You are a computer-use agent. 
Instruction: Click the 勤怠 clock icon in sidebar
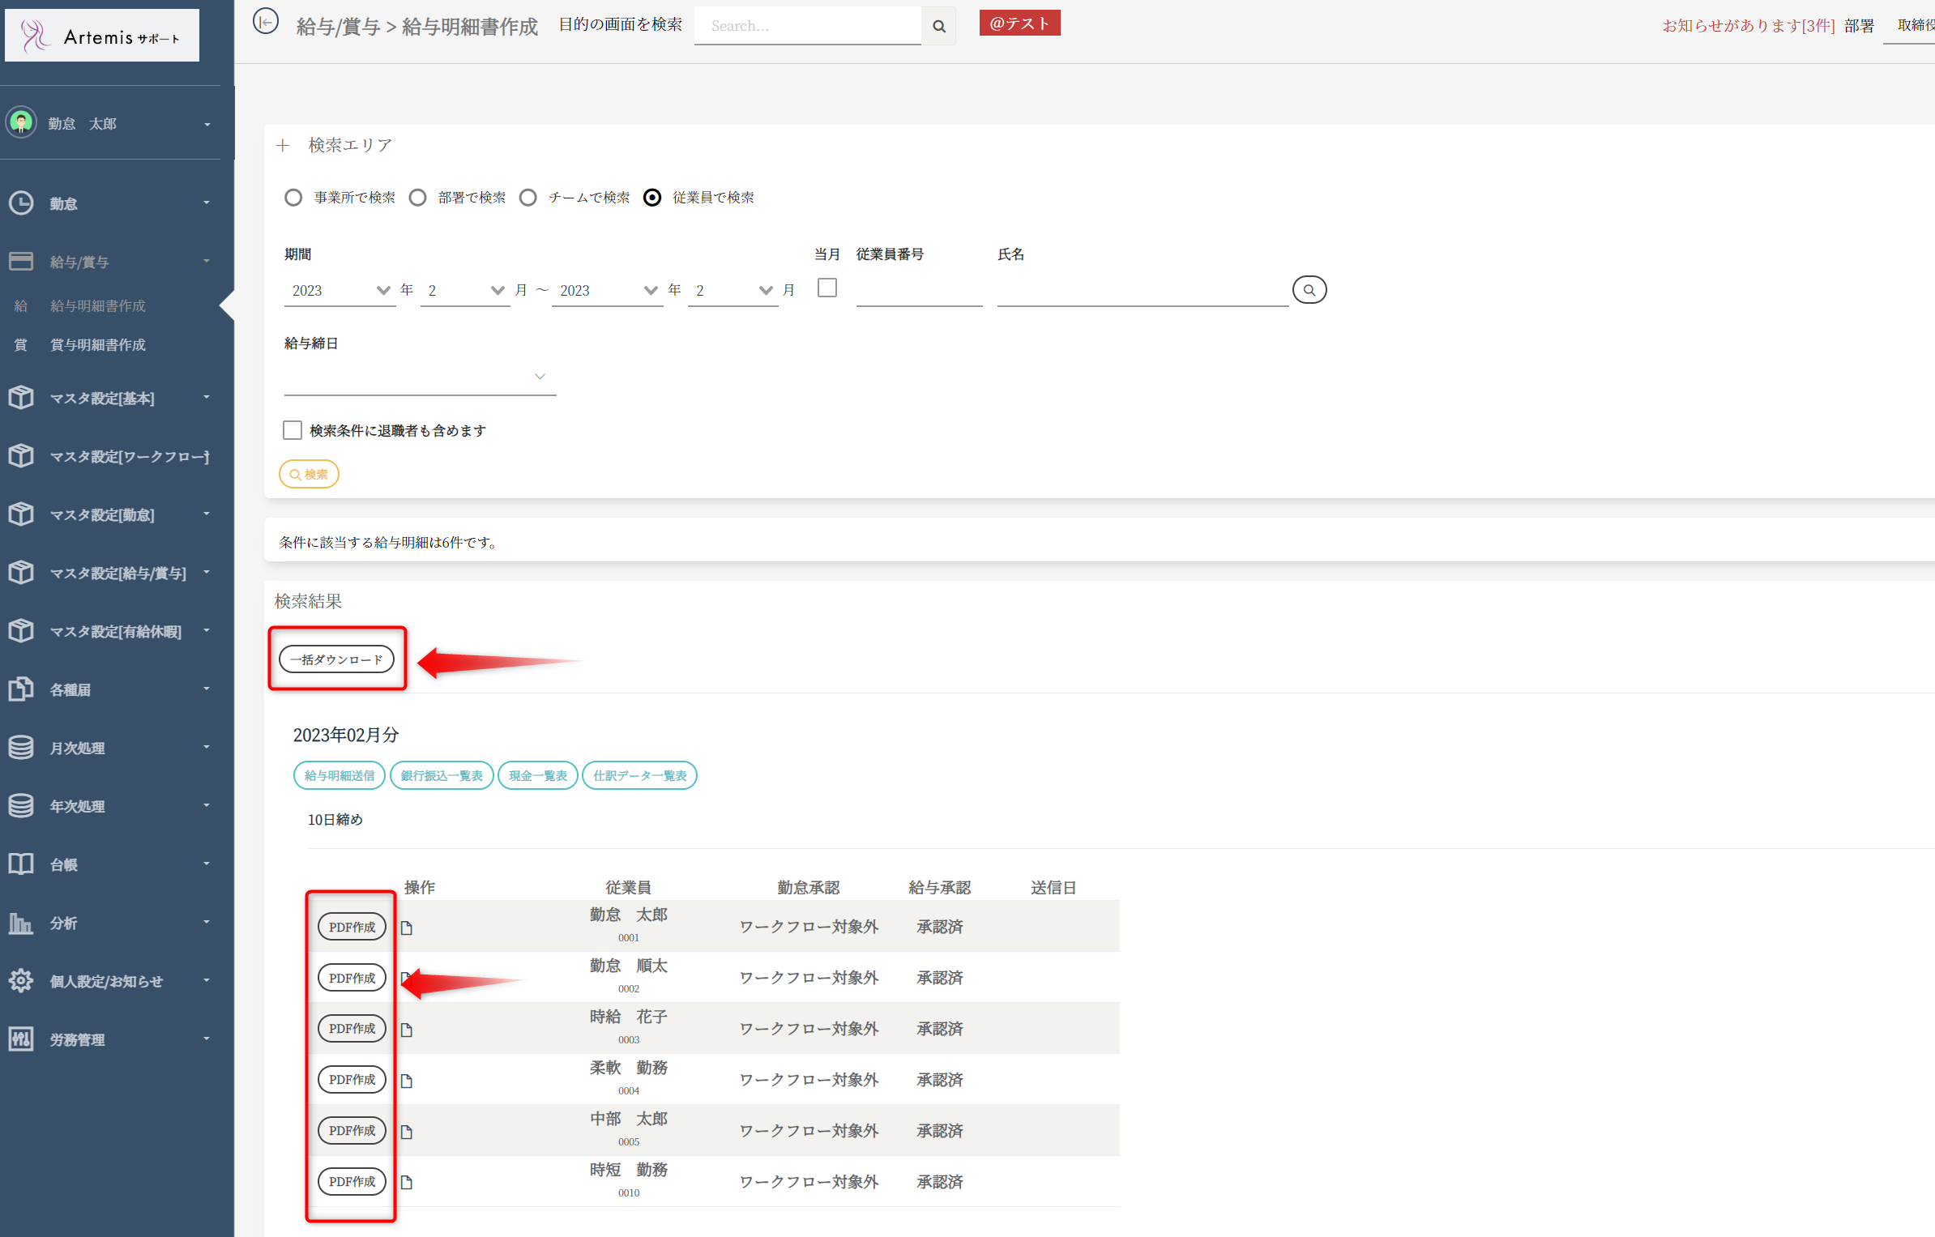coord(21,203)
